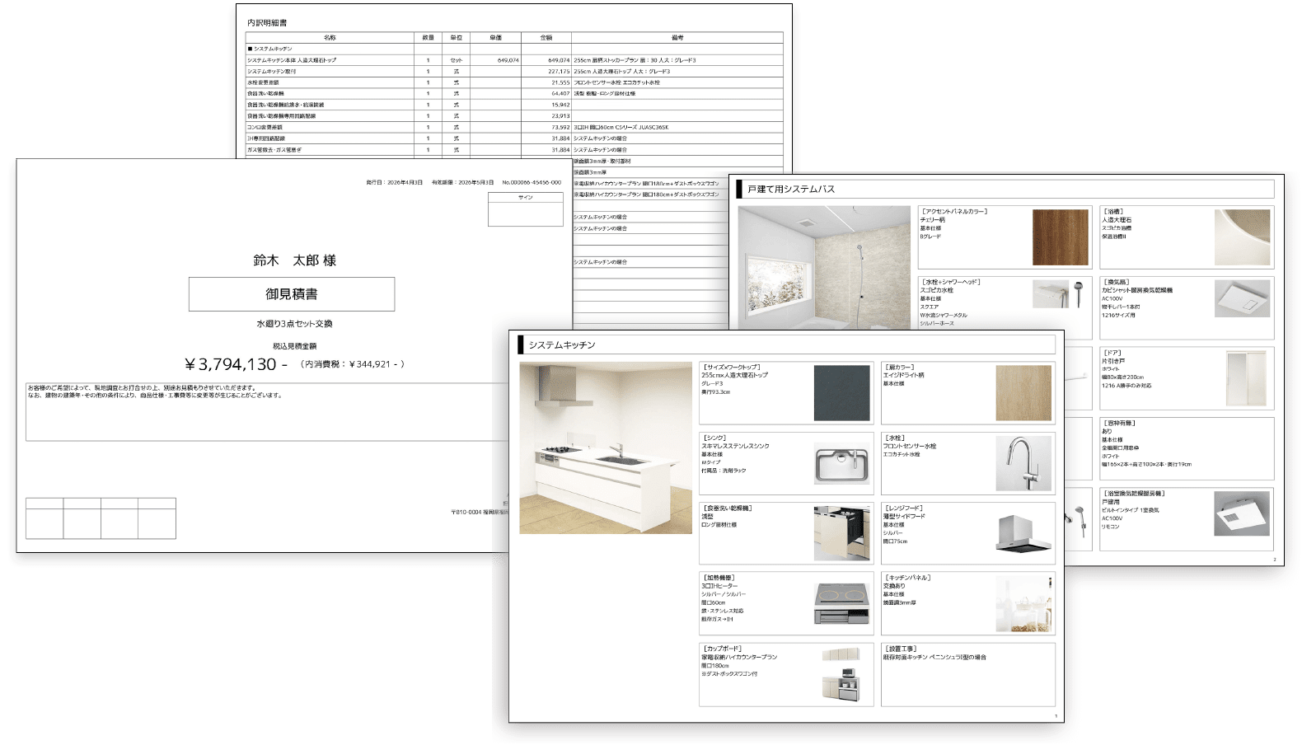Click the cherry accent panel swatch
This screenshot has height=745, width=1302.
tap(1061, 237)
